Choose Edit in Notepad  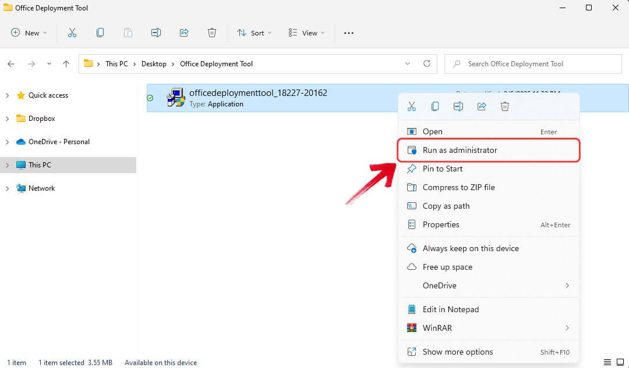pyautogui.click(x=489, y=309)
